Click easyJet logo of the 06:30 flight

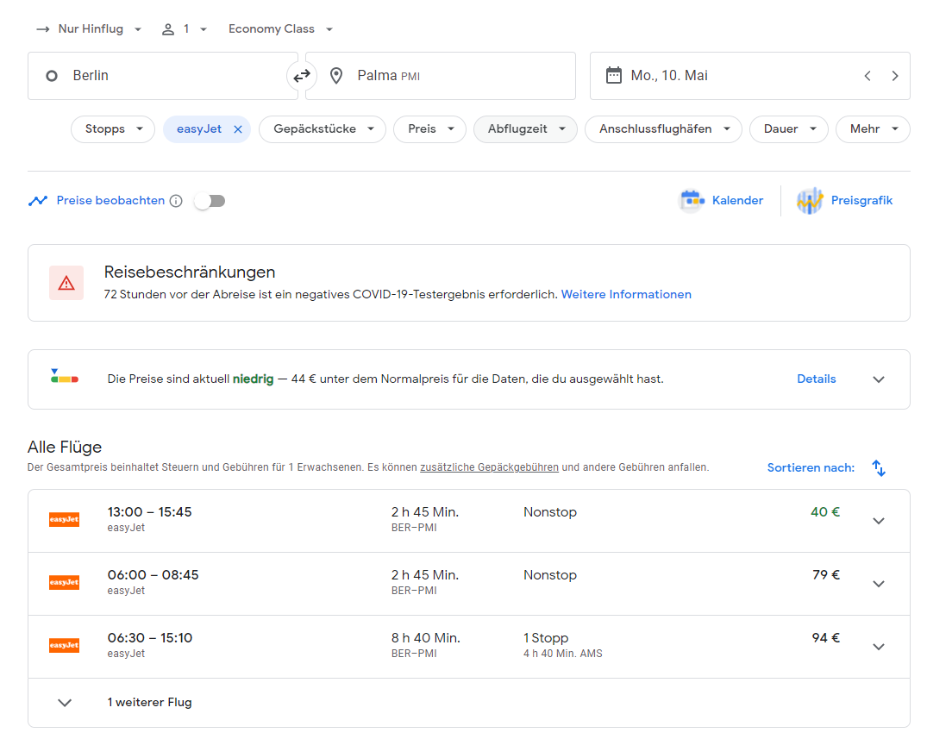64,645
